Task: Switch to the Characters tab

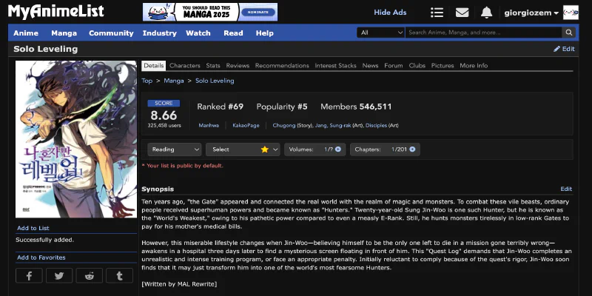Action: tap(184, 66)
